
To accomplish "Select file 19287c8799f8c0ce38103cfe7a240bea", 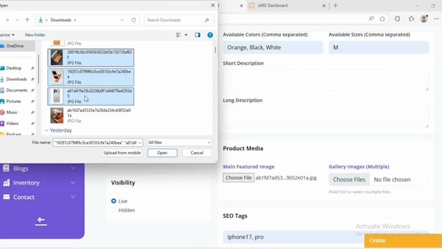I will [91, 77].
